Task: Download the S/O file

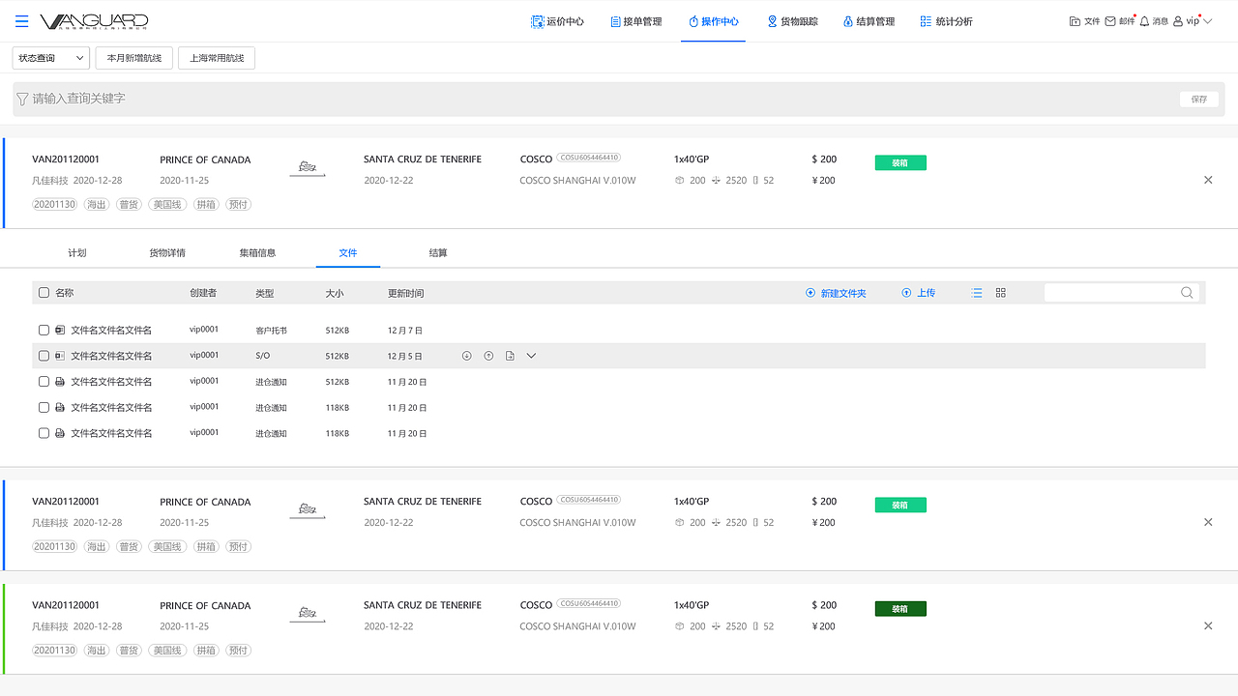Action: click(466, 356)
